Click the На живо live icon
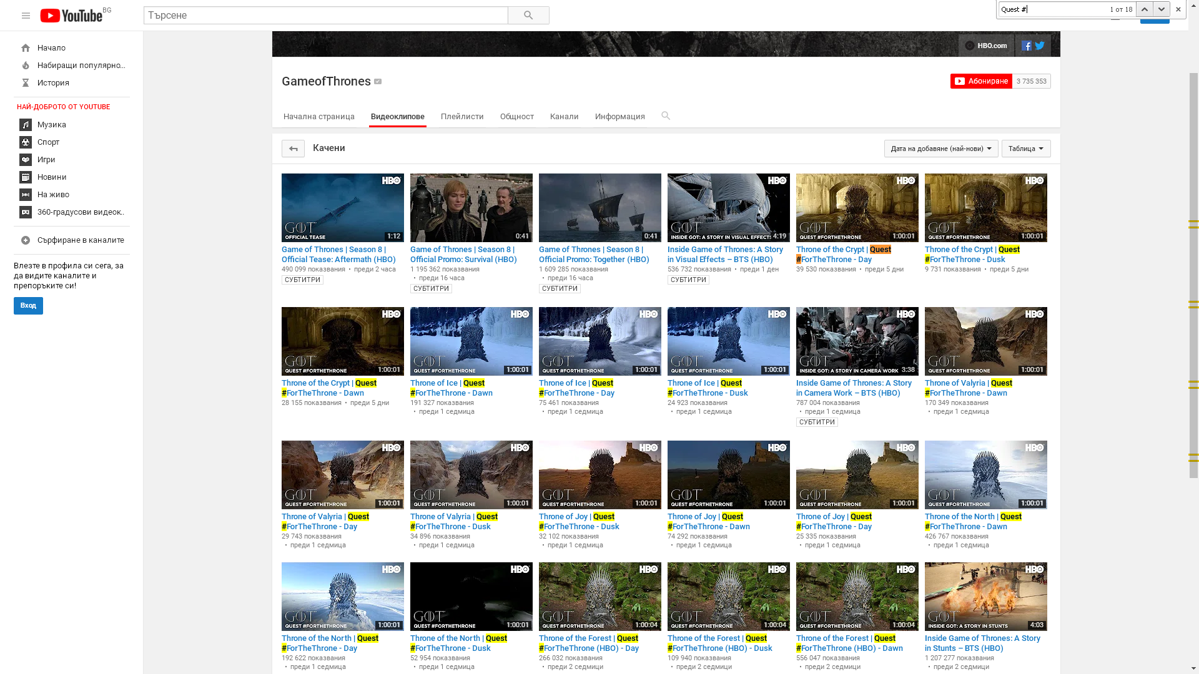 (26, 195)
